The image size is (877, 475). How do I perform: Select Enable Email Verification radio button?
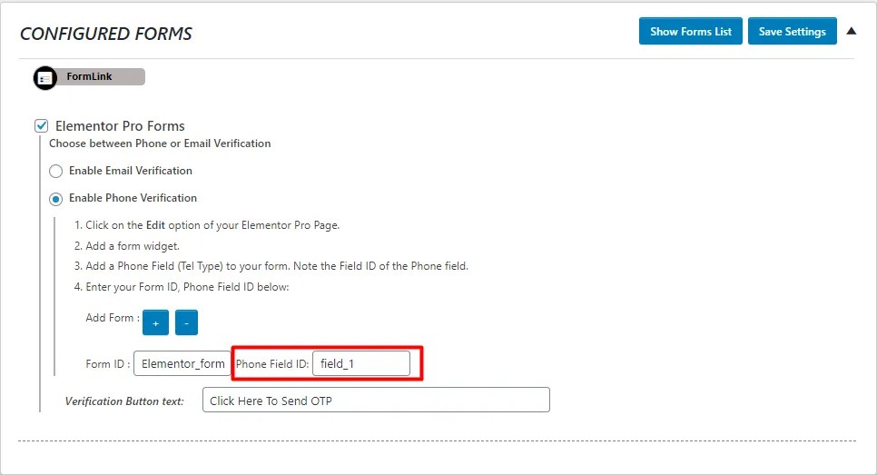[x=56, y=171]
